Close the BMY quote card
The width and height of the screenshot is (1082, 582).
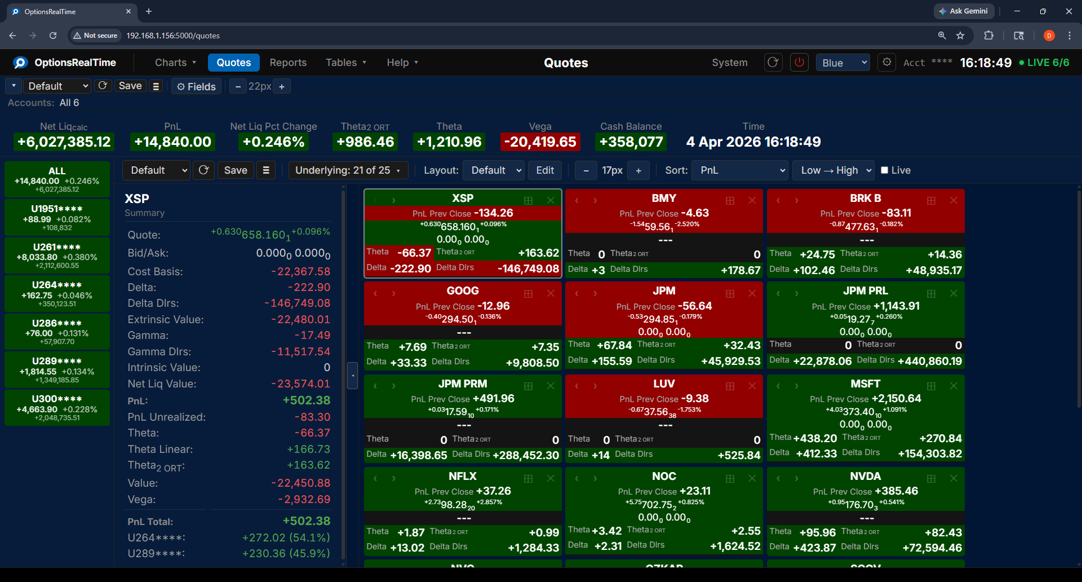point(752,200)
